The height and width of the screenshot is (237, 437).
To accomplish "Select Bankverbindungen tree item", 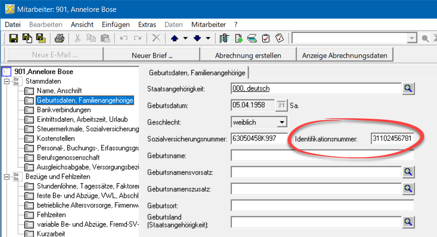I will tap(64, 110).
